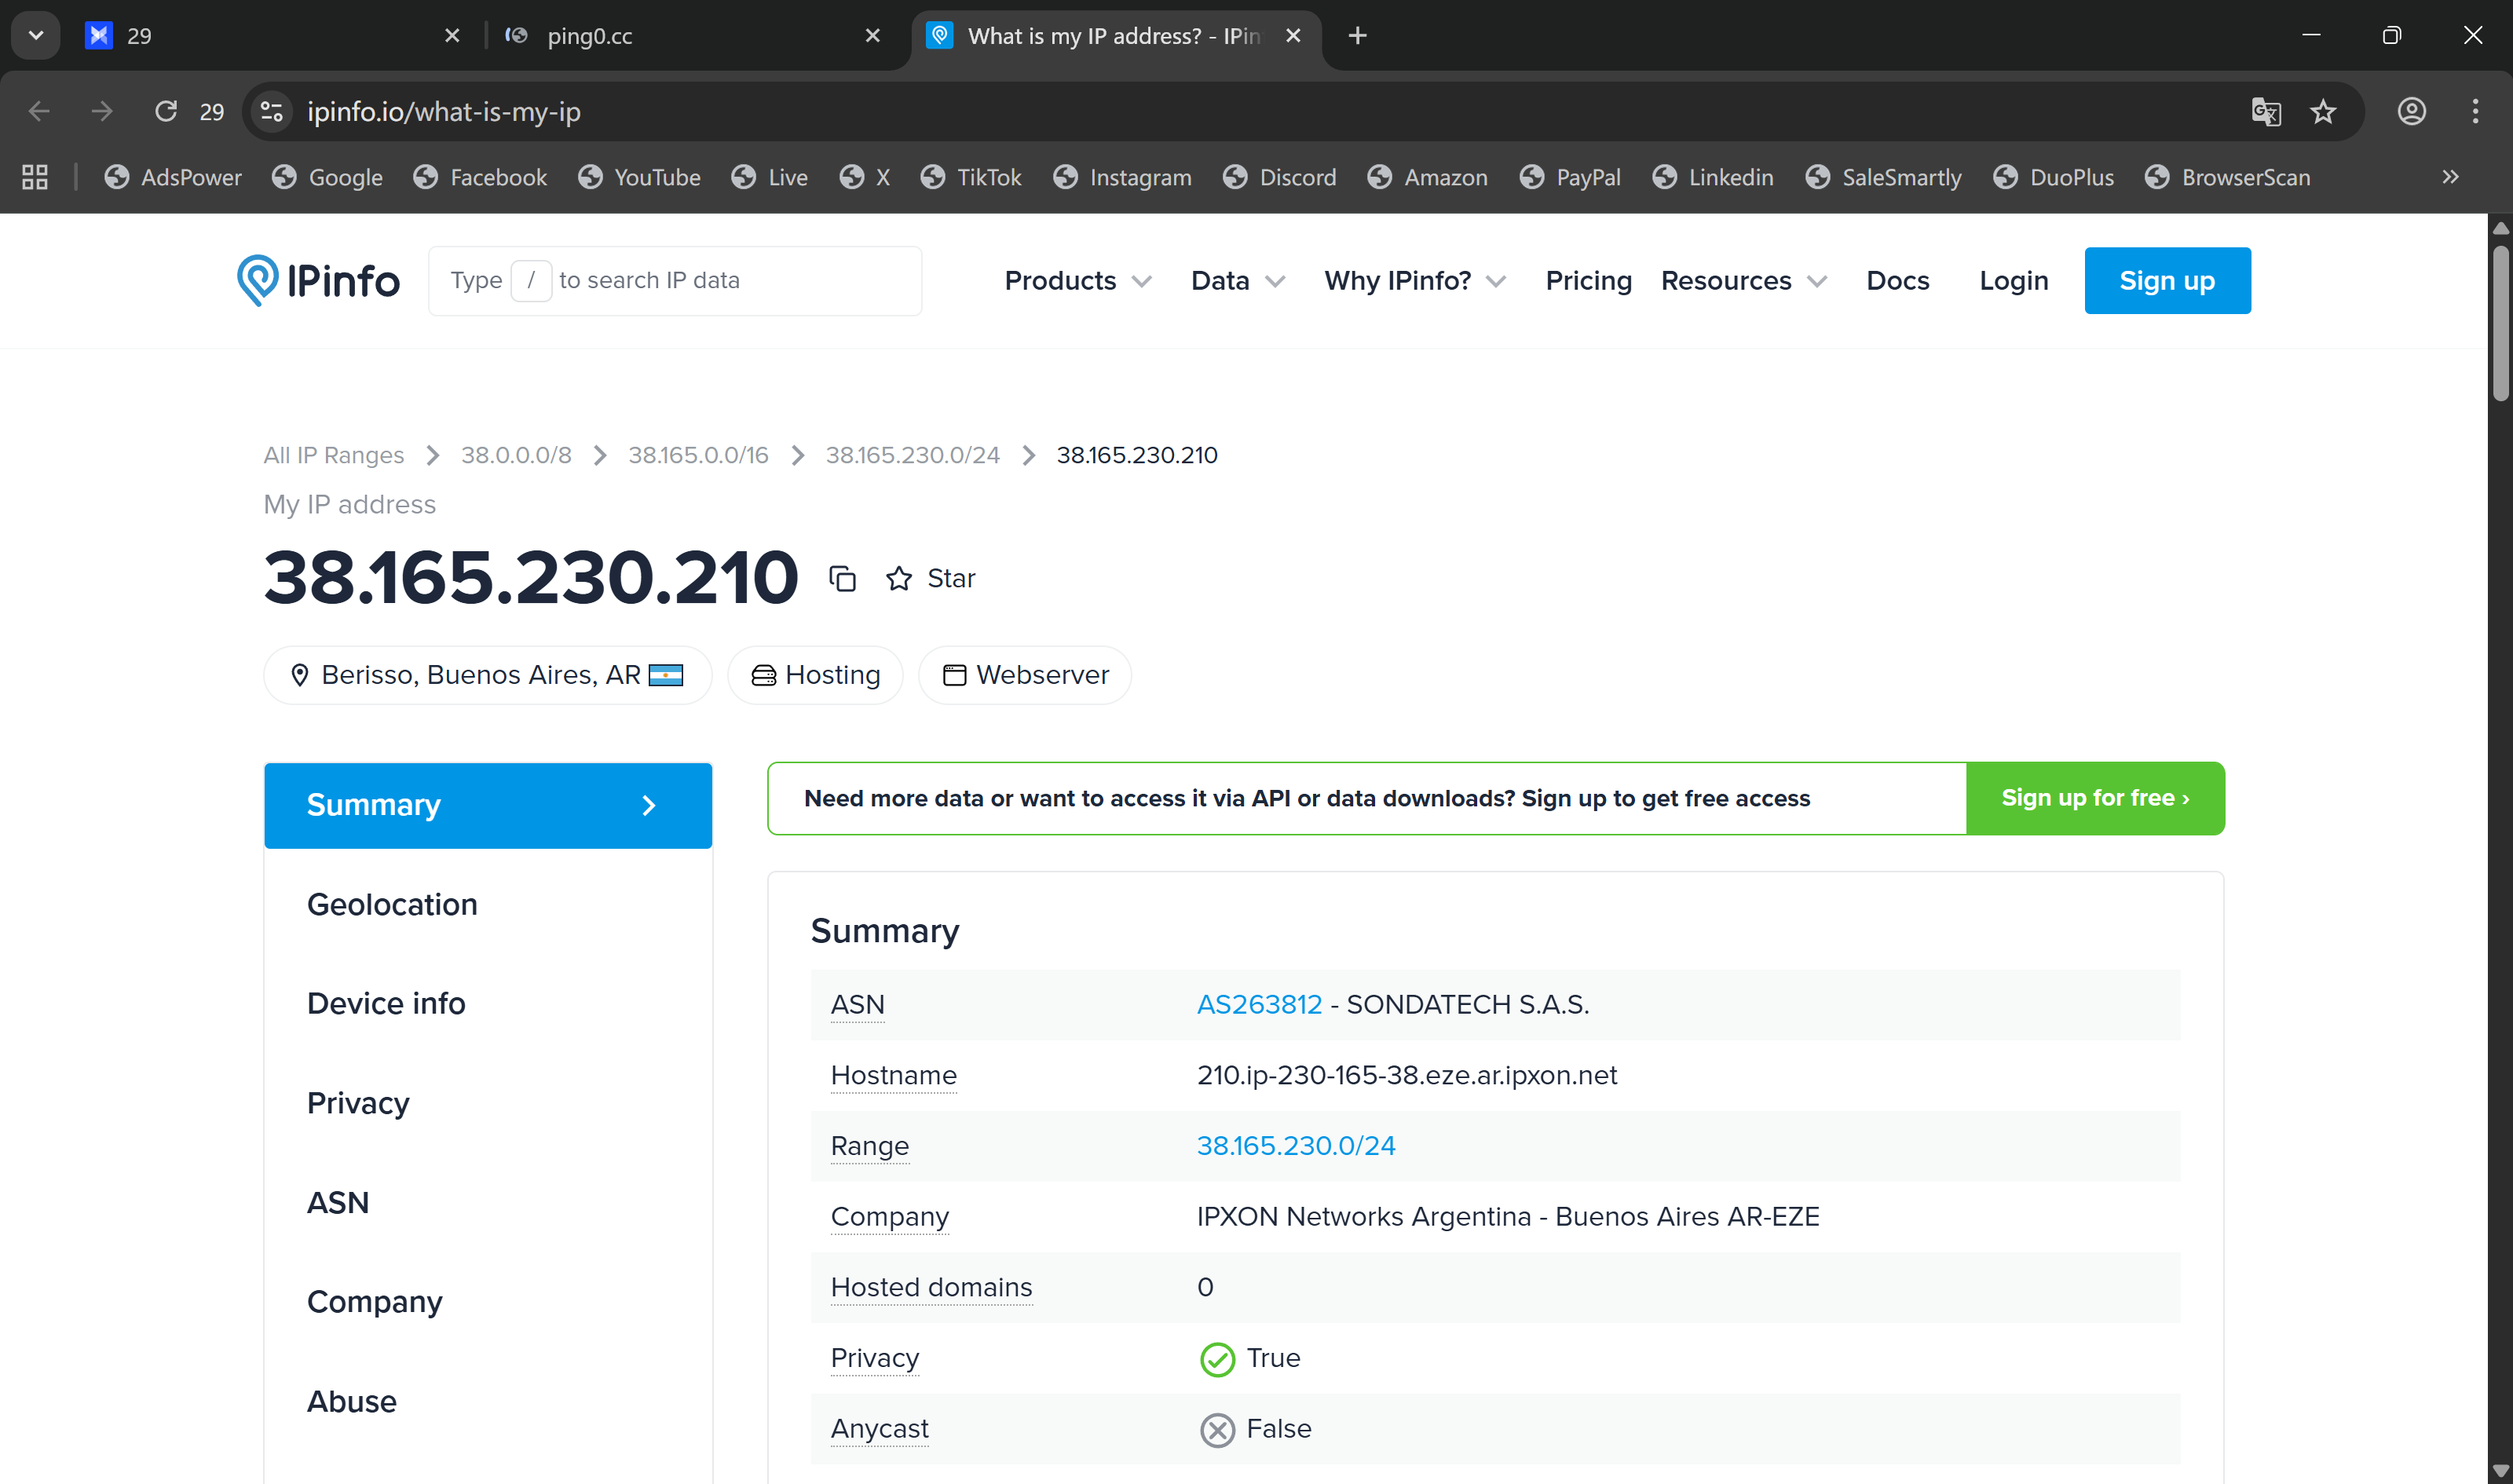The height and width of the screenshot is (1484, 2513).
Task: Reload the page
Action: pos(166,111)
